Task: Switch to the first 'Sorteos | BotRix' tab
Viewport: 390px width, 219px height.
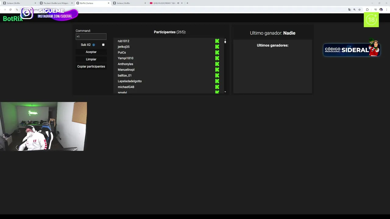Action: 19,3
